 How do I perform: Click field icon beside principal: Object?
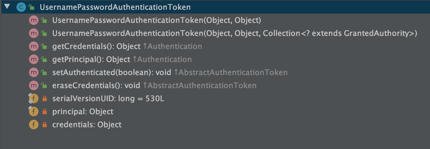click(x=33, y=111)
